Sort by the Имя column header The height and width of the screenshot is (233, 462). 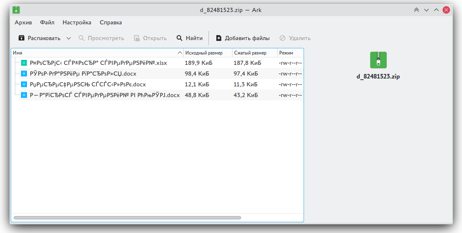95,53
